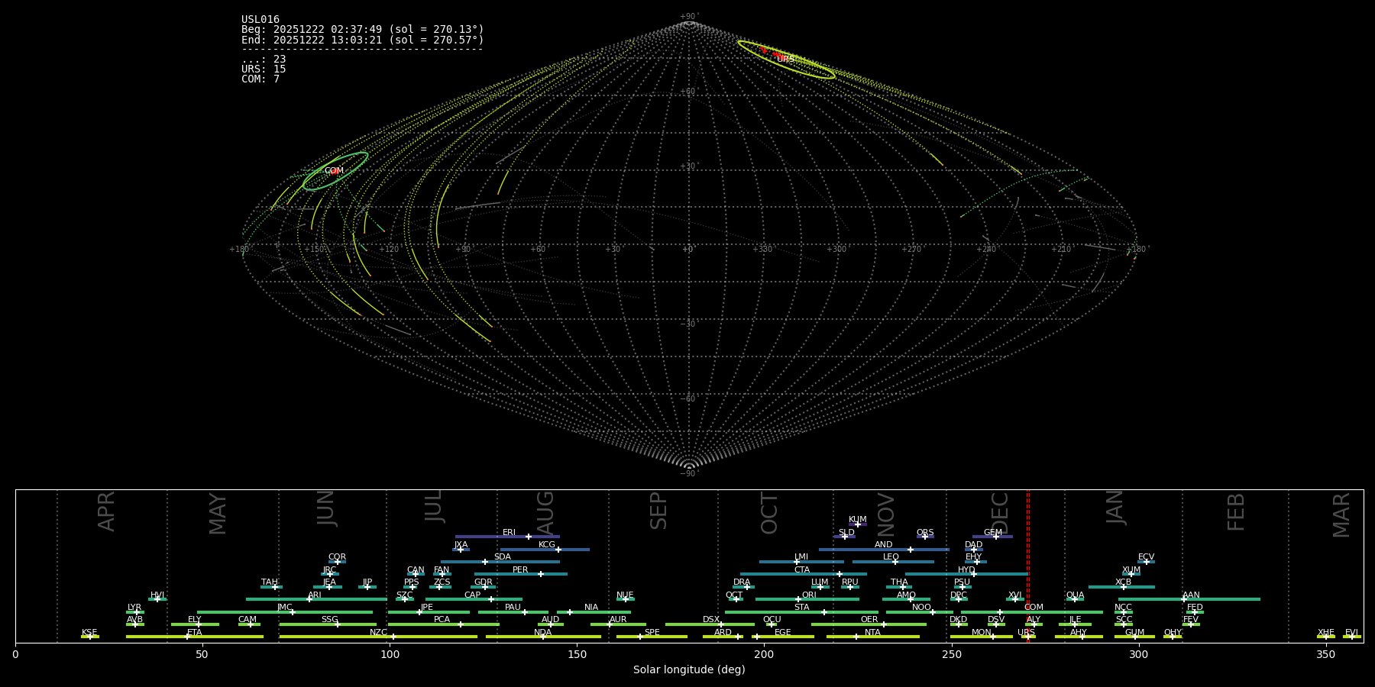Click the KUM shower peak cross marker
Image resolution: width=1375 pixels, height=687 pixels.
click(x=857, y=524)
